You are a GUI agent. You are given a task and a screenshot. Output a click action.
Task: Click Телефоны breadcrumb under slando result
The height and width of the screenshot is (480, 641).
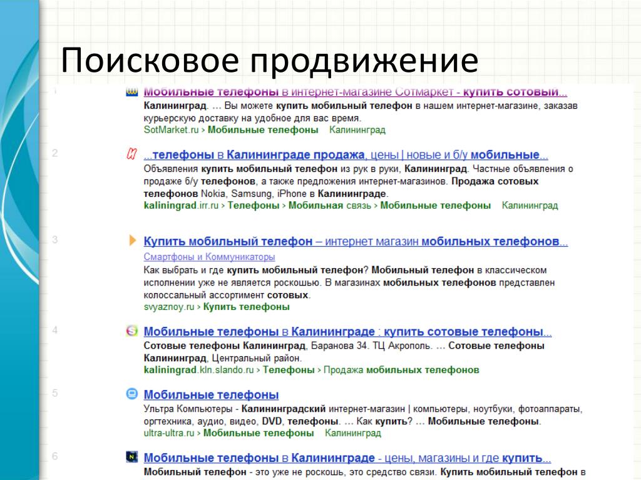coord(289,370)
